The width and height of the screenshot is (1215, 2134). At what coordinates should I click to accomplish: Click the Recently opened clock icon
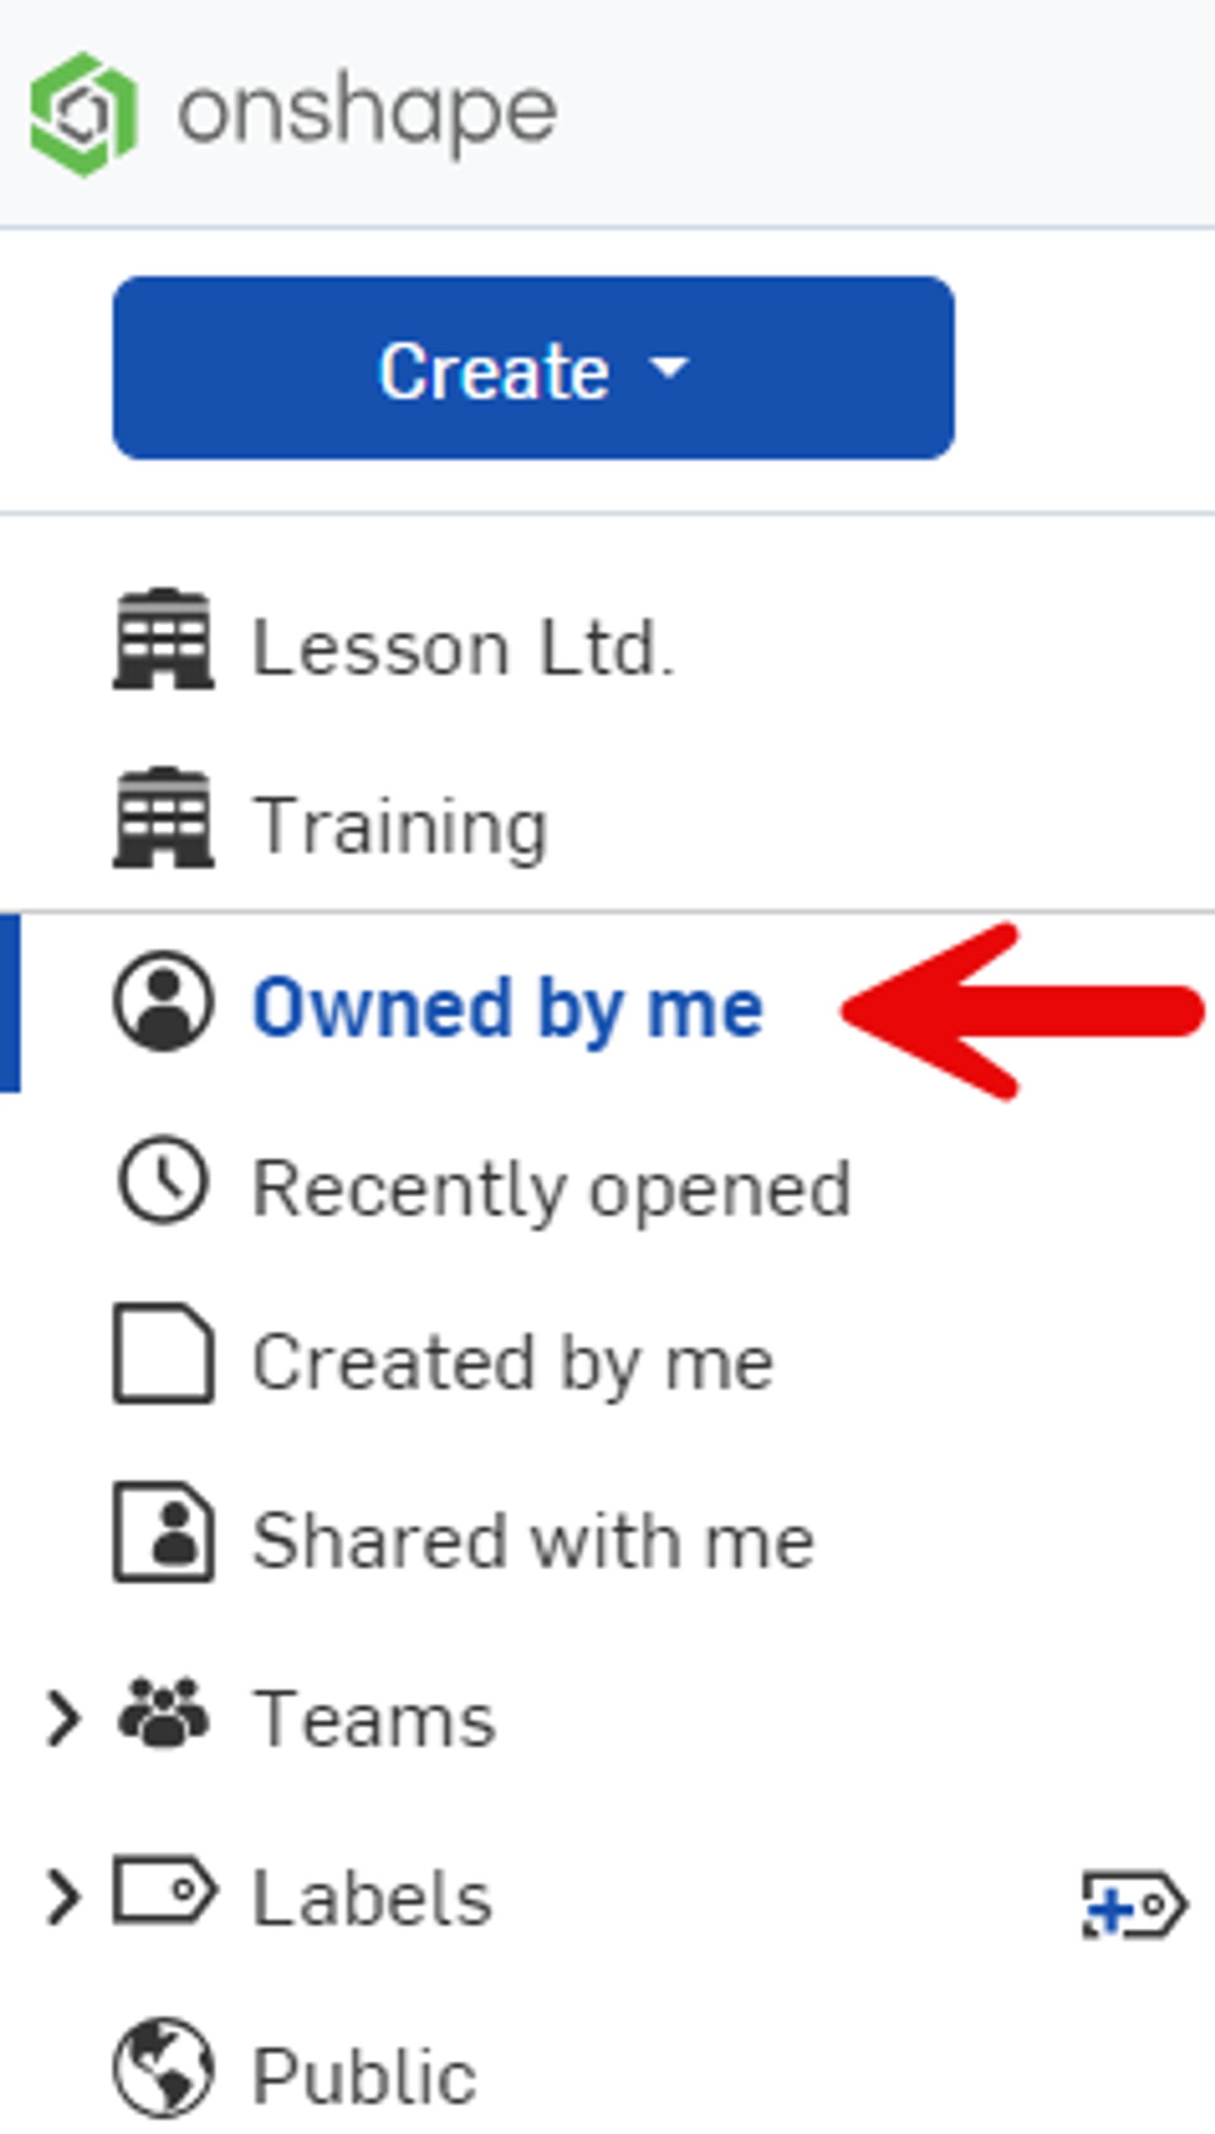[163, 1180]
